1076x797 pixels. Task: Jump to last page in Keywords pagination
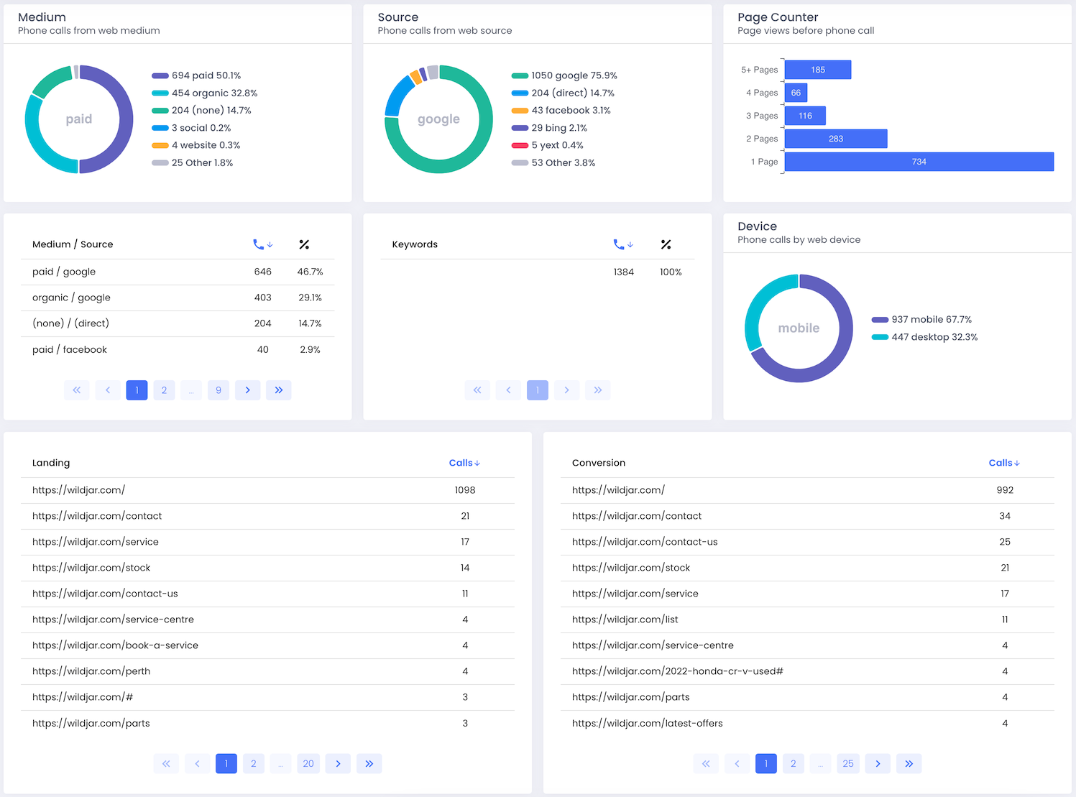[x=598, y=390]
